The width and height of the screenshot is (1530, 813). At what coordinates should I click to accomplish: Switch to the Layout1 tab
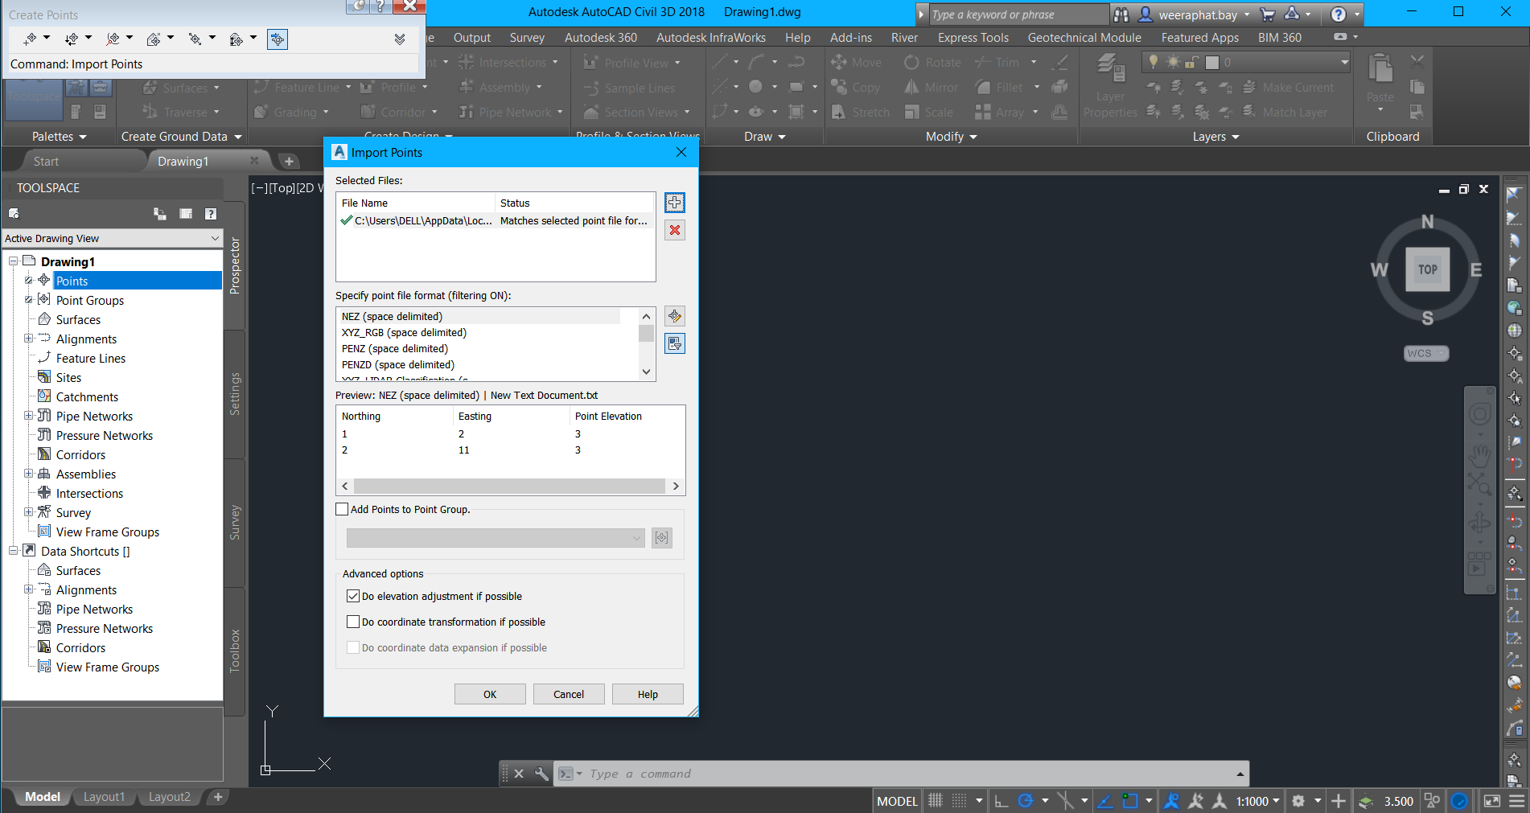point(104,796)
